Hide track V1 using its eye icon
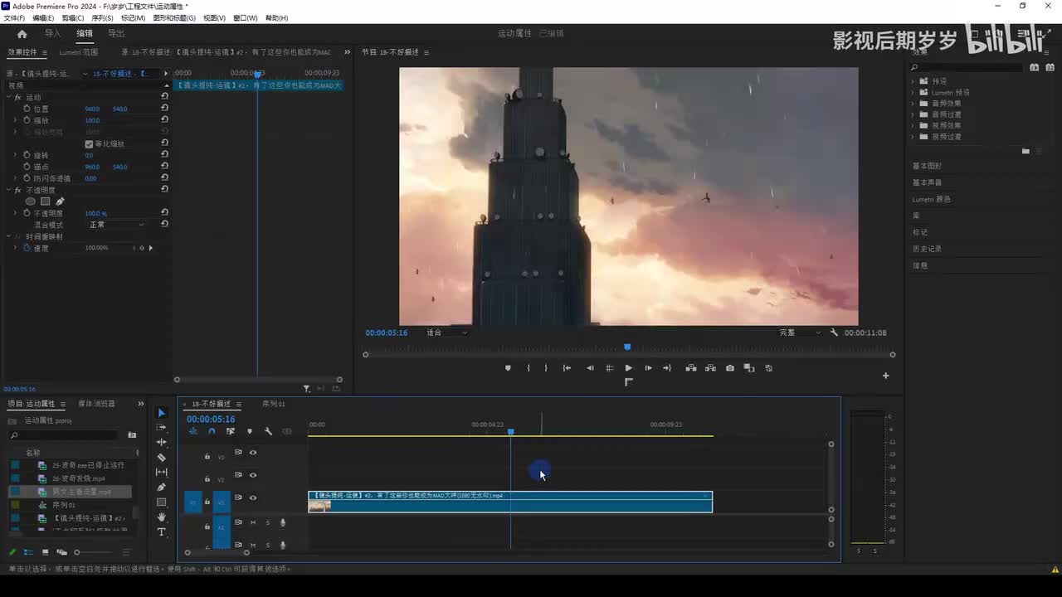 [x=253, y=498]
